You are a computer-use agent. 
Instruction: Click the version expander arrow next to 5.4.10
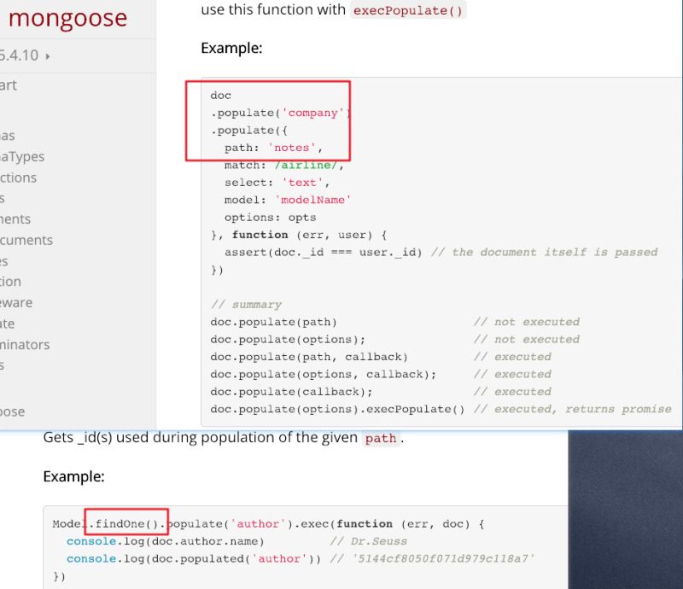tap(50, 56)
